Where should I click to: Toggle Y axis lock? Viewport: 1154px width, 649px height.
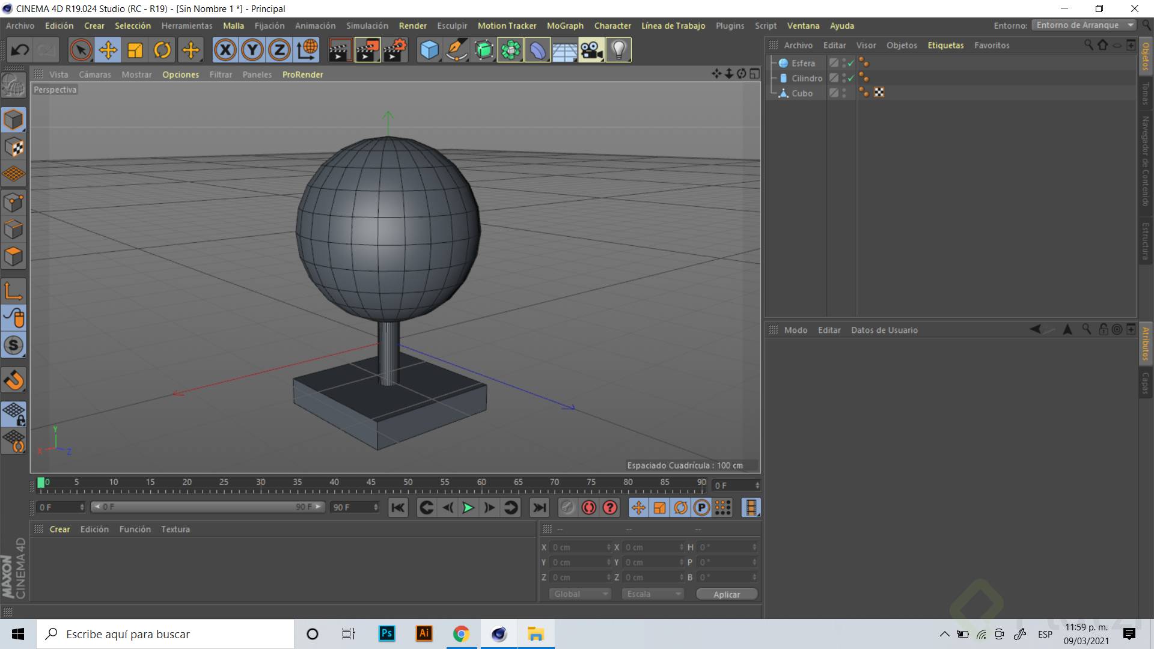(252, 50)
